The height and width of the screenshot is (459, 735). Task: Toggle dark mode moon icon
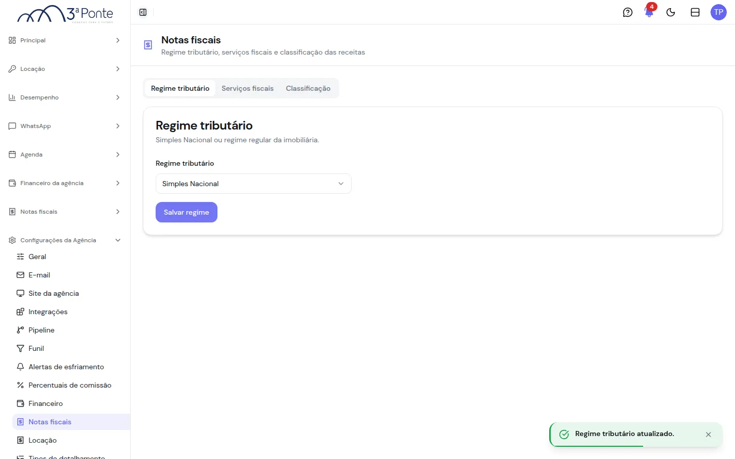point(671,12)
